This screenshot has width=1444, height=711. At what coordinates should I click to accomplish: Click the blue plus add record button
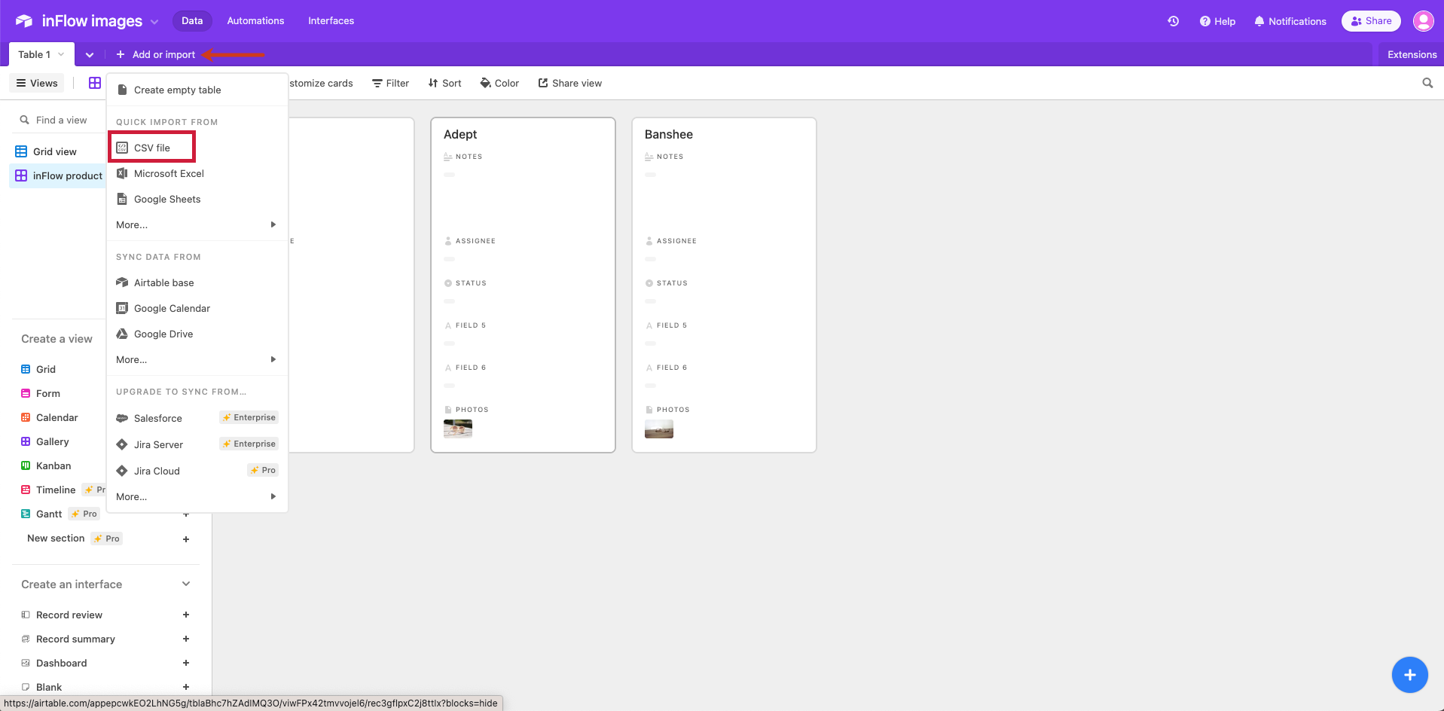click(x=1409, y=675)
